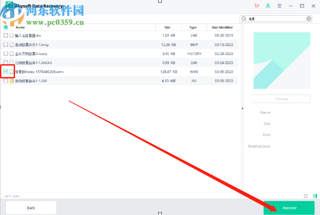Select the file 自动修复合并1-1.bmp
Viewport: 320px width, 215px height.
[x=32, y=45]
